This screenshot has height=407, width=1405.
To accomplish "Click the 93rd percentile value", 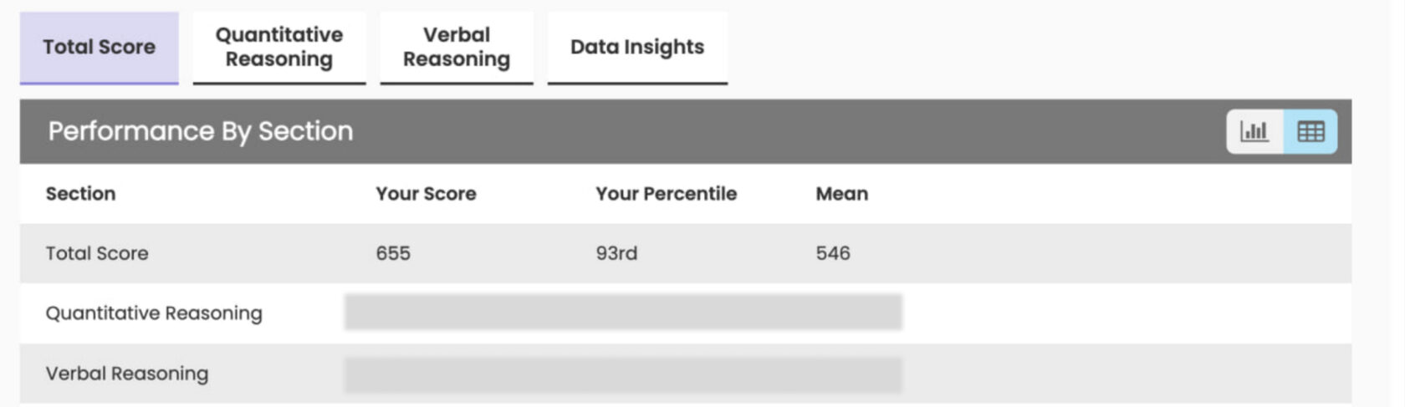I will click(616, 253).
